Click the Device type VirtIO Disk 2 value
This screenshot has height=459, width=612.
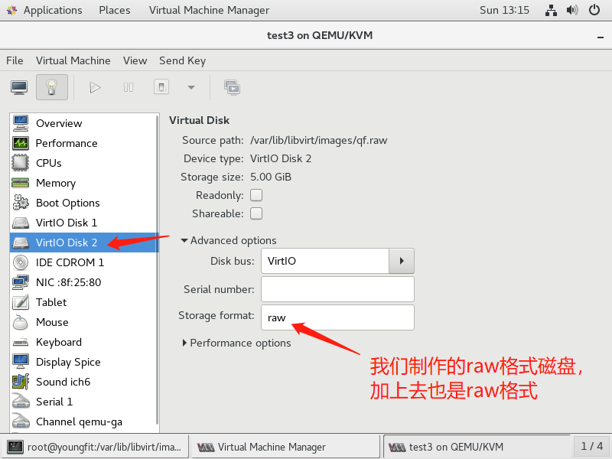click(281, 159)
